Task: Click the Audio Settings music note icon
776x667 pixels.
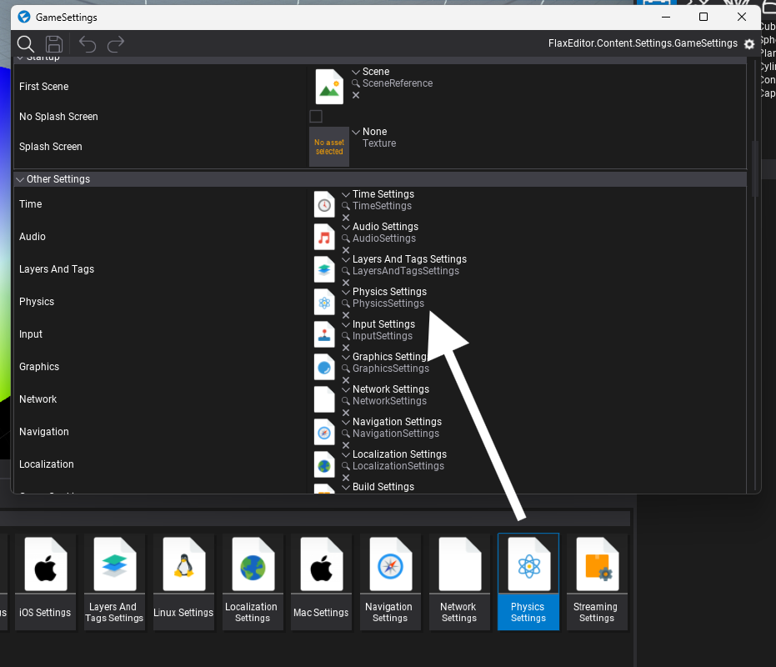Action: click(x=324, y=238)
